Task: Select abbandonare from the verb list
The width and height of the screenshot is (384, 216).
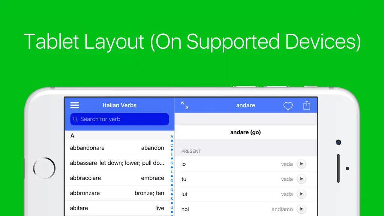Action: pyautogui.click(x=117, y=148)
